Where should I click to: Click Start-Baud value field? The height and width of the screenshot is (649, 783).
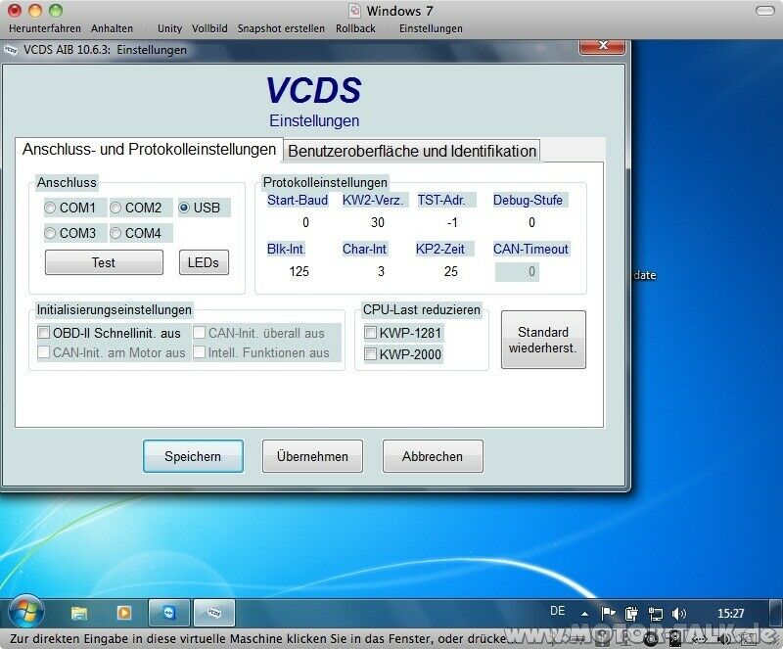click(x=305, y=222)
